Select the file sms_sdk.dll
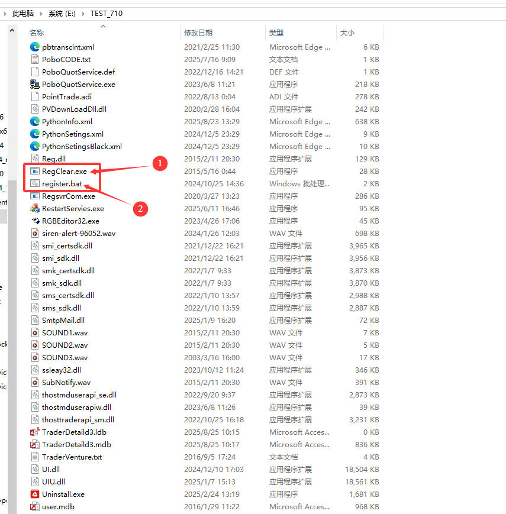This screenshot has height=514, width=506. coord(62,308)
